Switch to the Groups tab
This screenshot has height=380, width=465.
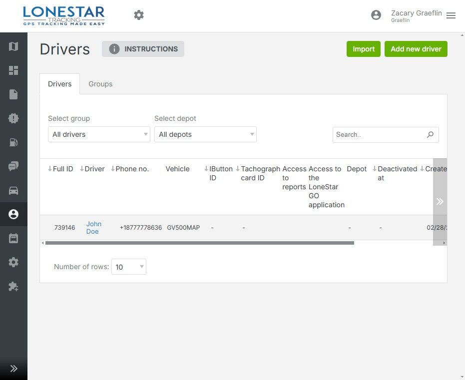tap(100, 84)
